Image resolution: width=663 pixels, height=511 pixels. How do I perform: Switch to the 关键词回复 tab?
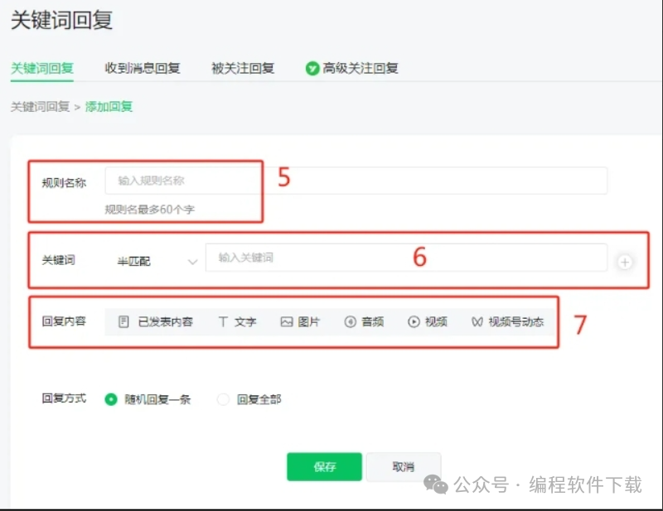point(42,69)
